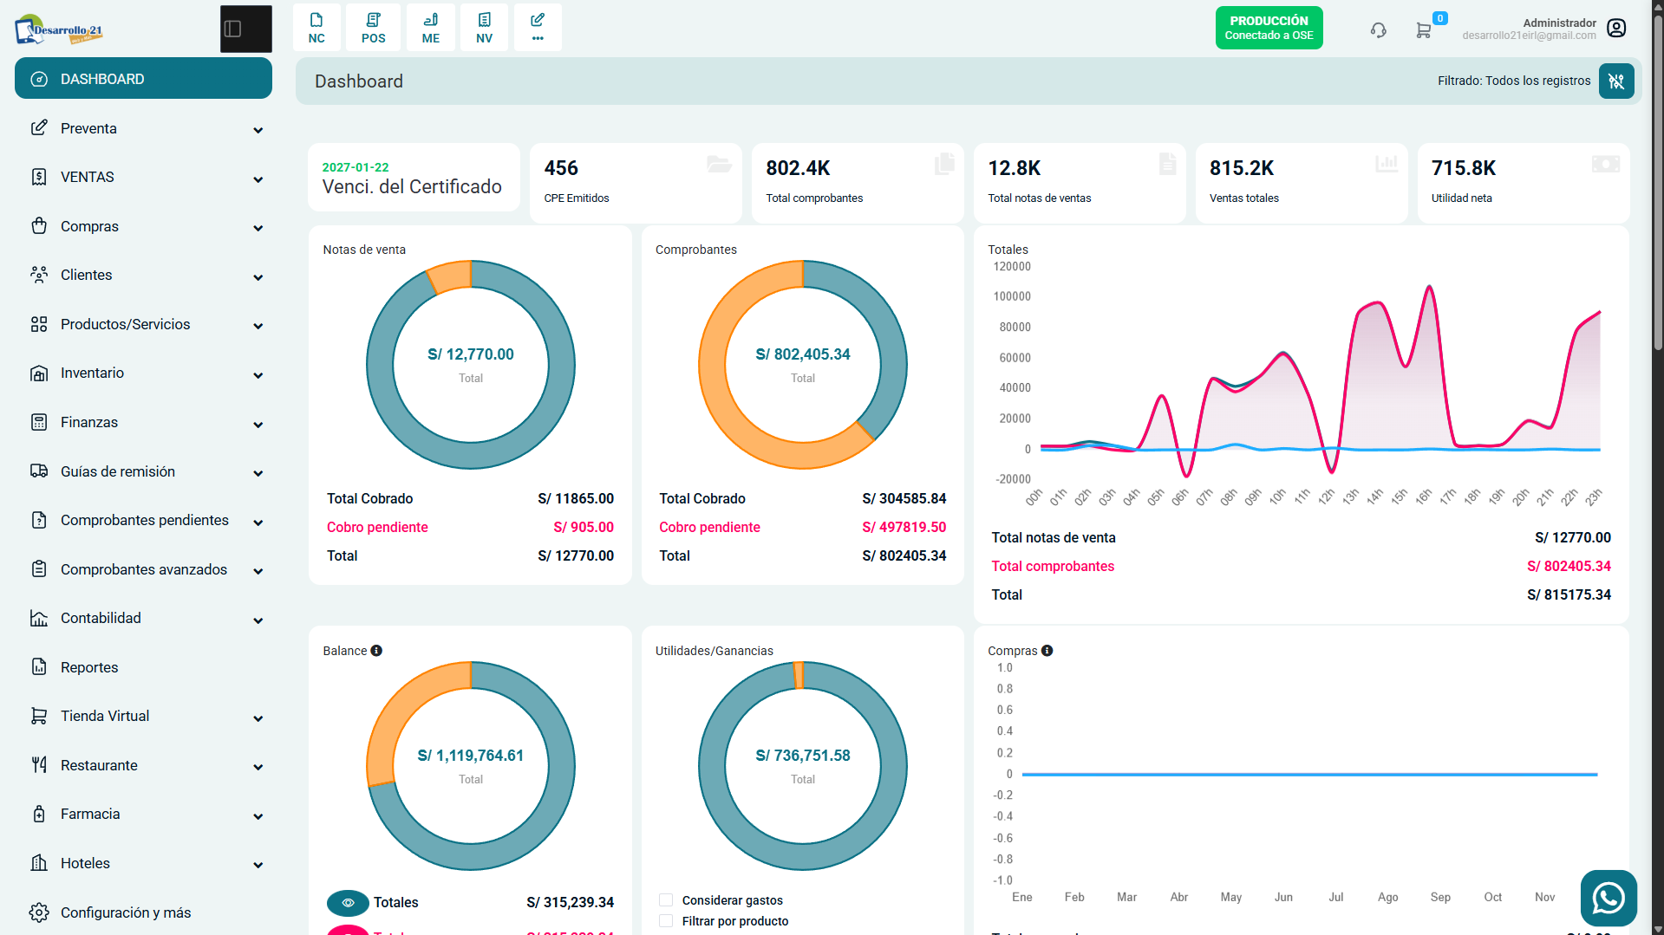Check the Filtrar por producto option
This screenshot has height=935, width=1664.
point(666,921)
